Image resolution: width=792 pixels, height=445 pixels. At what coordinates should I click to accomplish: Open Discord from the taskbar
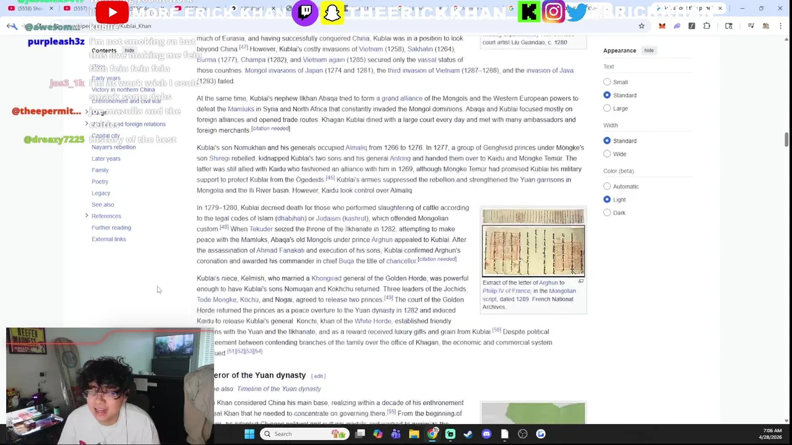coord(486,434)
